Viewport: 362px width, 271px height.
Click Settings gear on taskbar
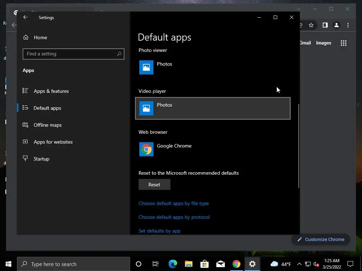coord(252,264)
